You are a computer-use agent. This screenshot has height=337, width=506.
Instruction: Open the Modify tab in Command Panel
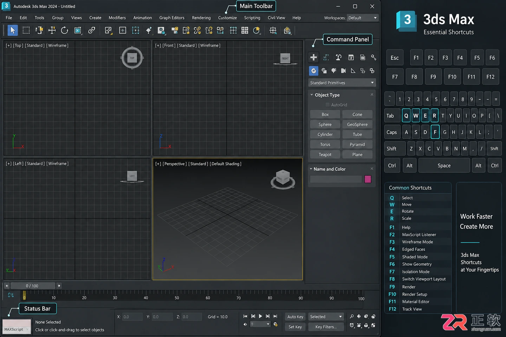point(326,57)
